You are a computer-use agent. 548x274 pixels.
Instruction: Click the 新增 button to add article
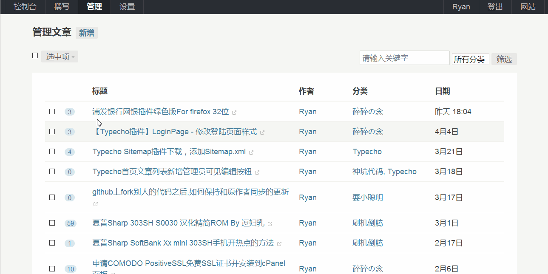coord(87,33)
